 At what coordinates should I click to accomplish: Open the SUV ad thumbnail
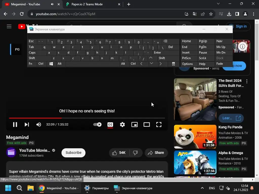coord(195,100)
